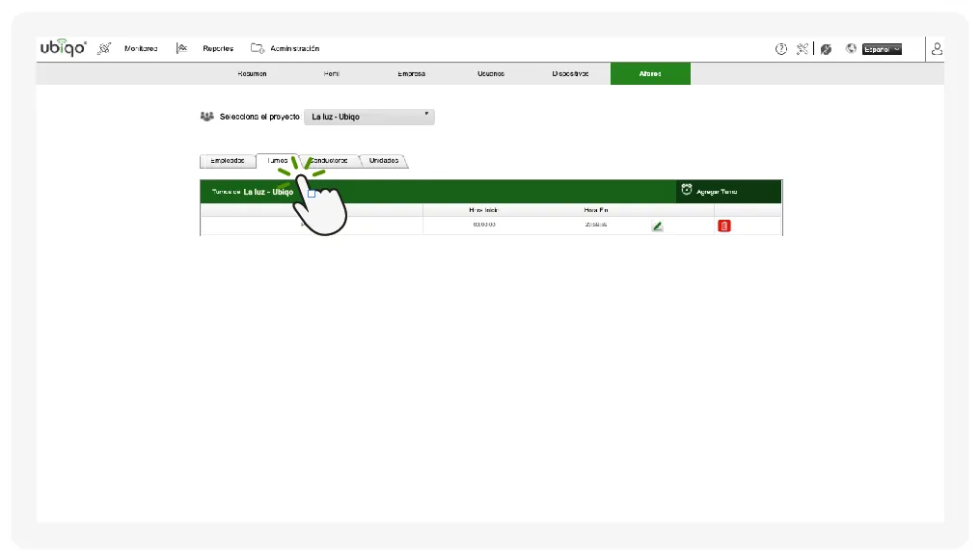Open the tools wrench icon
The width and height of the screenshot is (980, 558).
(x=803, y=49)
